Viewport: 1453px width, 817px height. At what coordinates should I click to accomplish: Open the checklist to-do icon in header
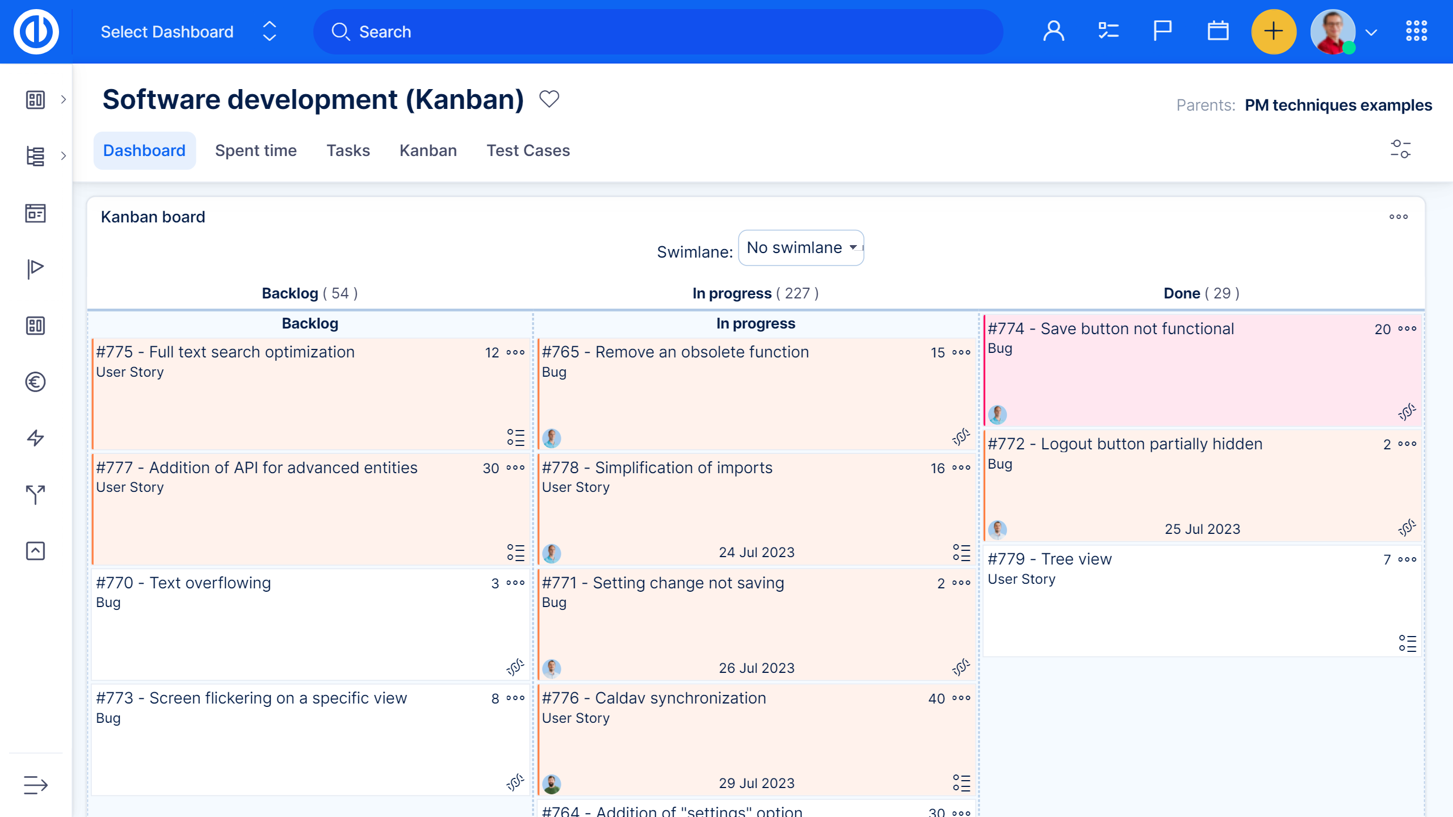(x=1108, y=31)
